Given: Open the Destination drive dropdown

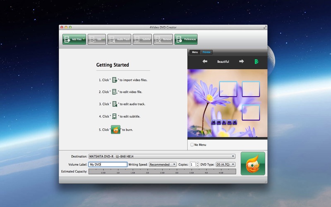Looking at the screenshot, I should [x=162, y=156].
